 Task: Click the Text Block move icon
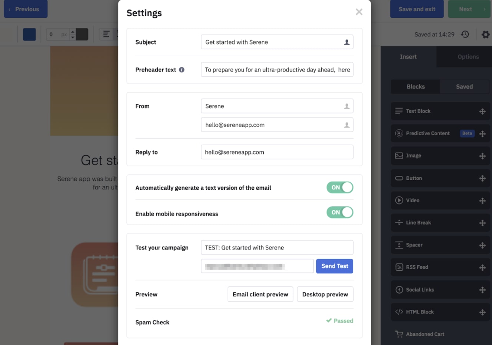[482, 112]
